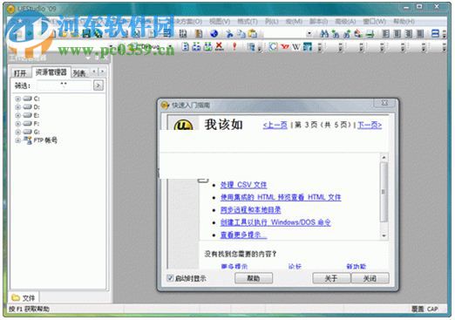
Task: Select the 文件 tab at panel bottom
Action: (24, 297)
